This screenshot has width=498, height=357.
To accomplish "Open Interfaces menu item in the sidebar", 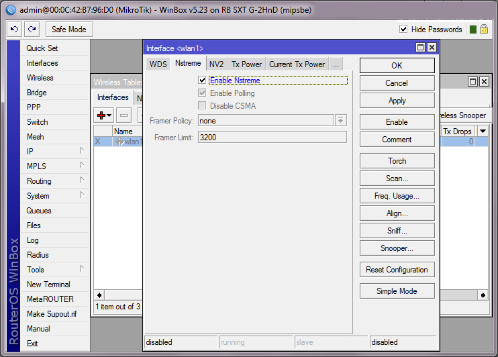I will [54, 63].
